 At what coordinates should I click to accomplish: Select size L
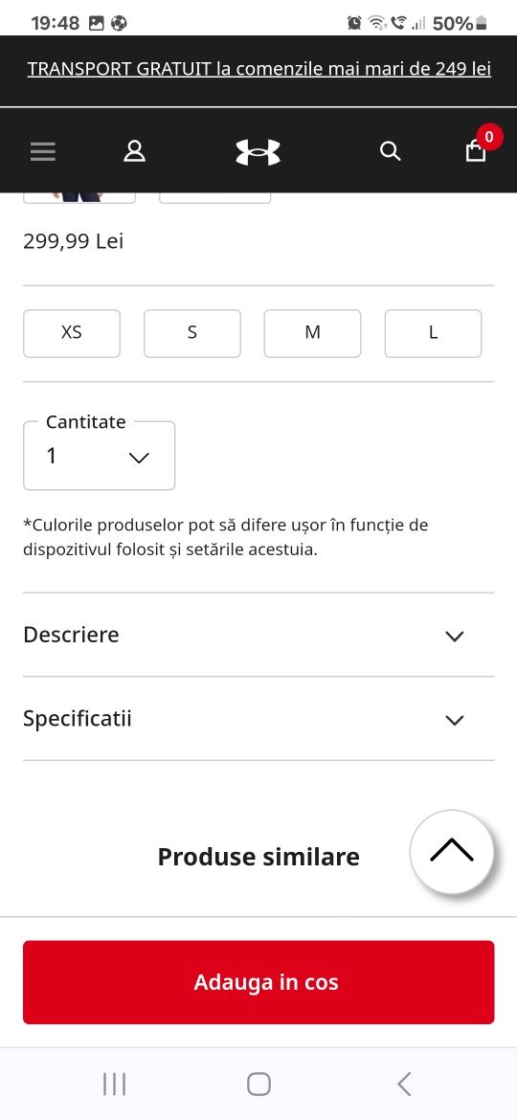(x=433, y=333)
